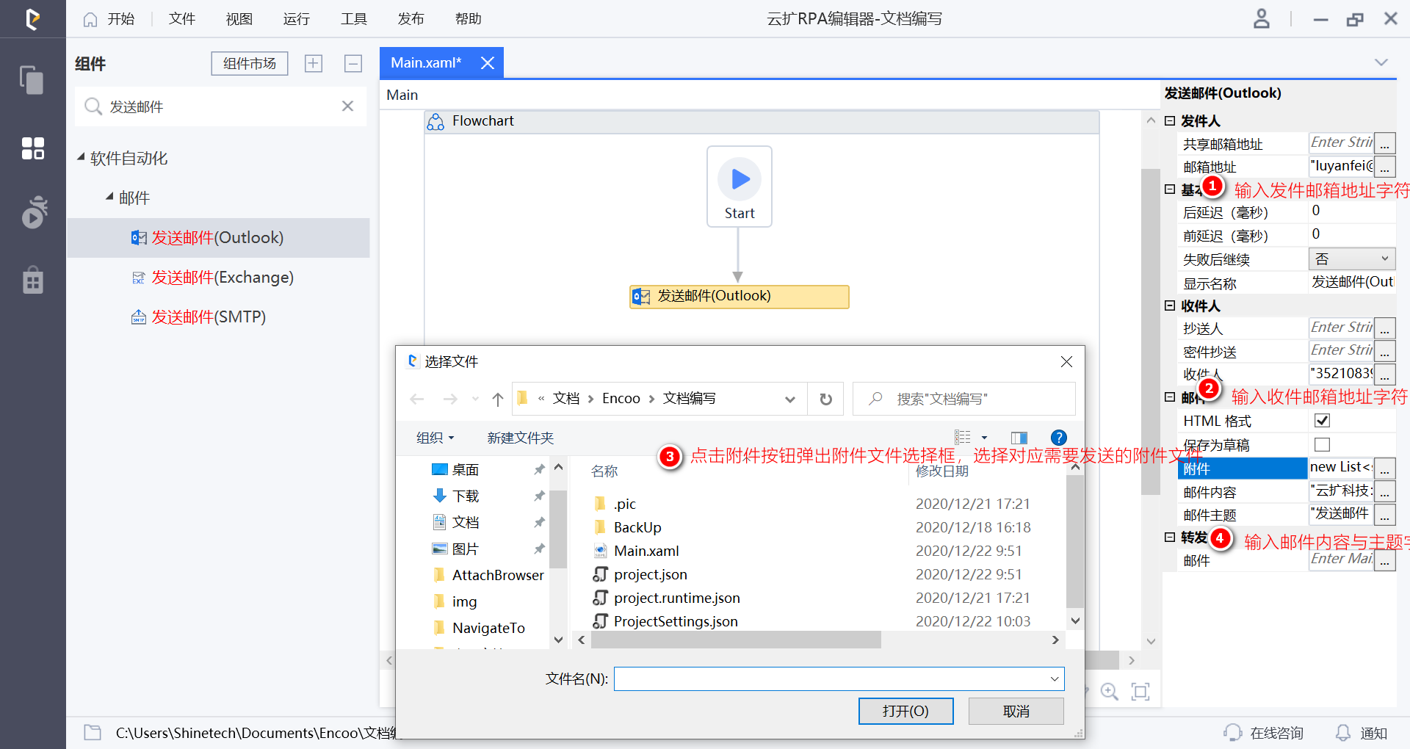Open the 帮助 menu

[468, 19]
